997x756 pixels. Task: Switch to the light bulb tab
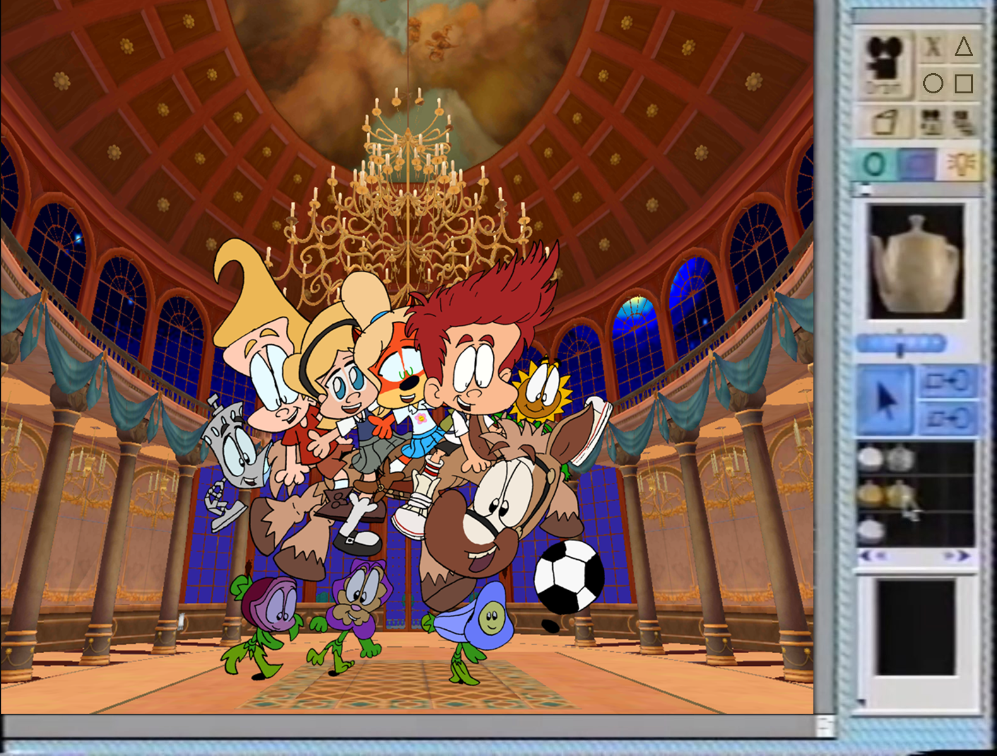[961, 165]
